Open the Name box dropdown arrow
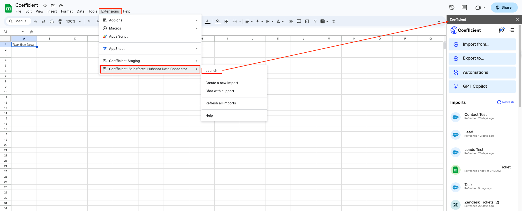Viewport: 522px width, 211px height. 23,32
